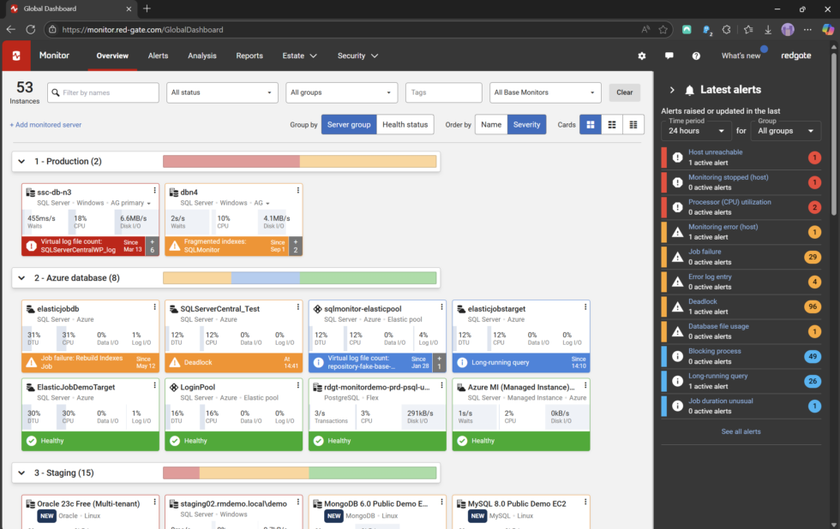Image resolution: width=840 pixels, height=529 pixels.
Task: Open the help question mark icon
Action: pyautogui.click(x=696, y=56)
